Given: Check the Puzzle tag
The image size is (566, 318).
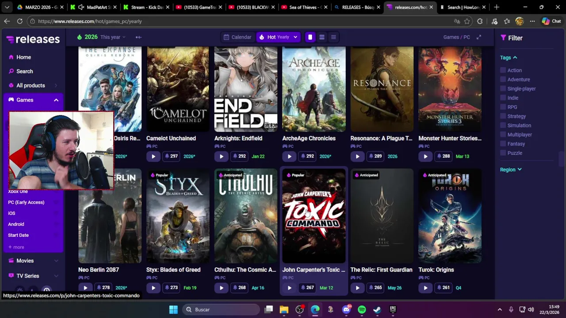Looking at the screenshot, I should 503,153.
